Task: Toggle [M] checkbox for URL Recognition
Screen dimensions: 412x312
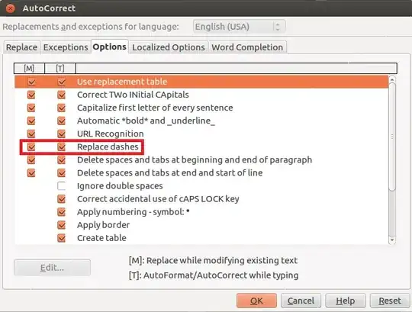Action: pos(31,133)
